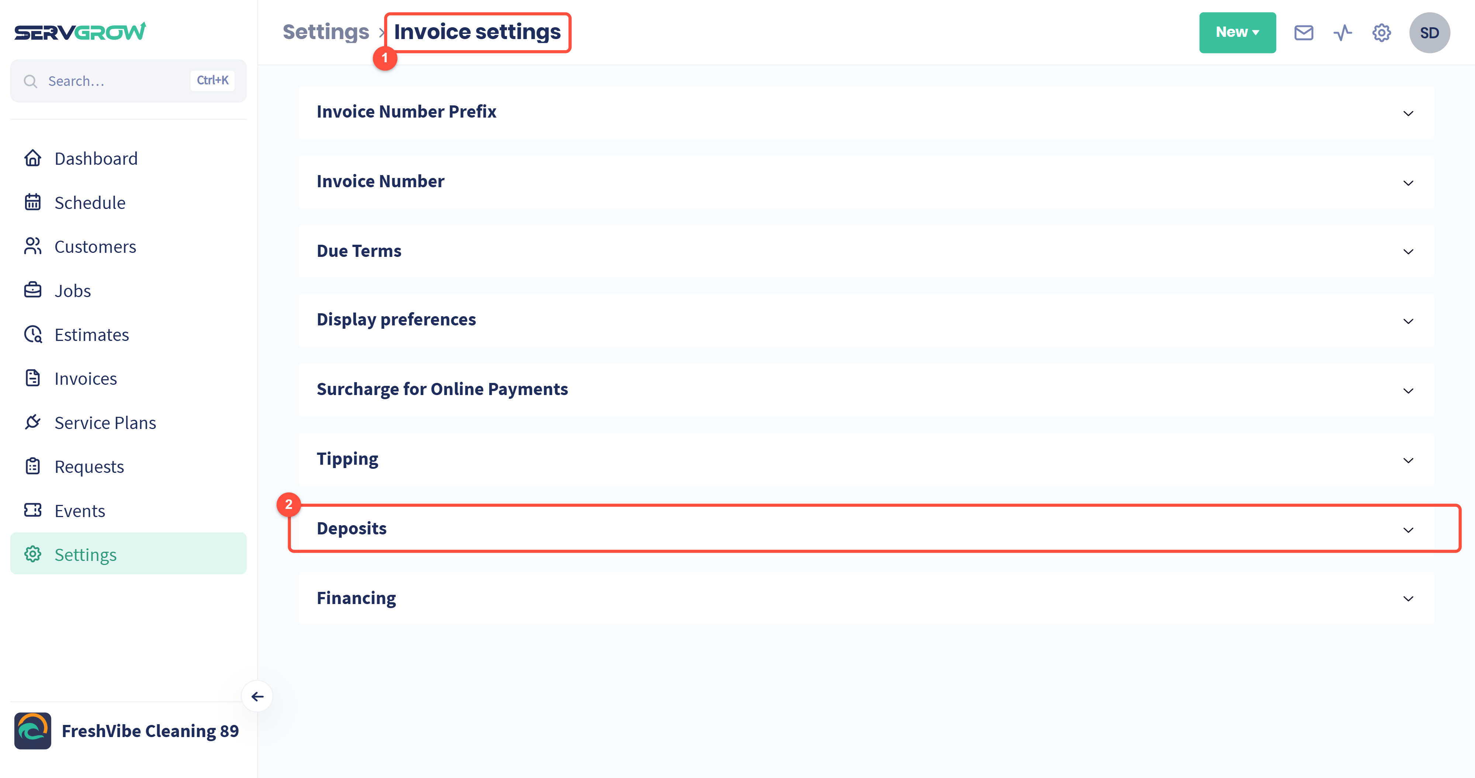The width and height of the screenshot is (1475, 778).
Task: Click the SD user avatar
Action: (1429, 33)
